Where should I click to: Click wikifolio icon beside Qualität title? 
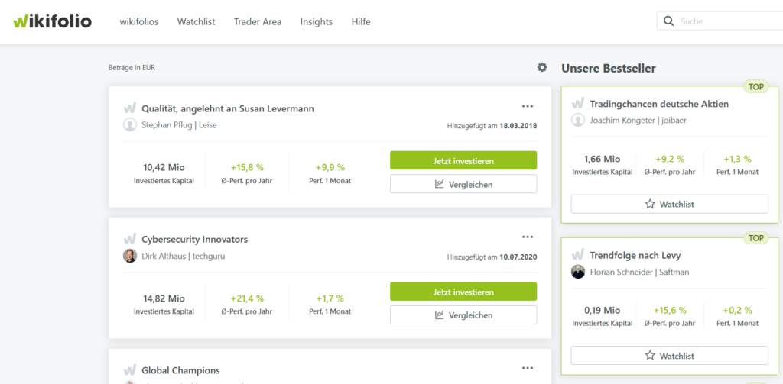coord(130,108)
